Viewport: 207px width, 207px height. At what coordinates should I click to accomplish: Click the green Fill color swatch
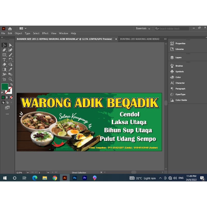(x=5, y=87)
